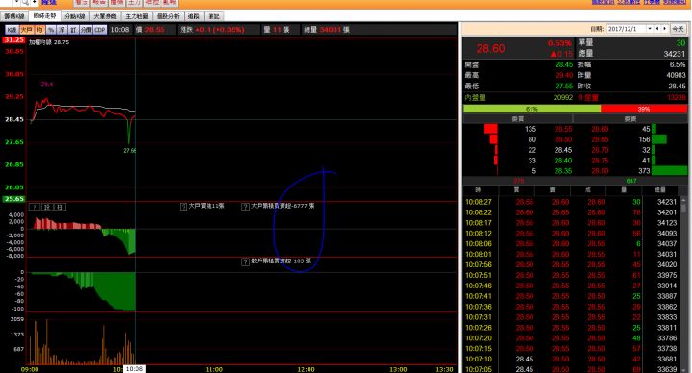Toggle the 均 average line button
The width and height of the screenshot is (692, 373).
click(x=39, y=30)
